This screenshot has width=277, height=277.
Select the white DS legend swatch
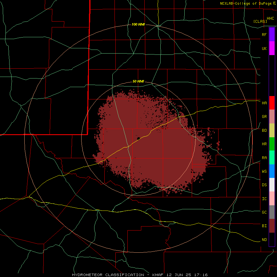pyautogui.click(x=272, y=185)
